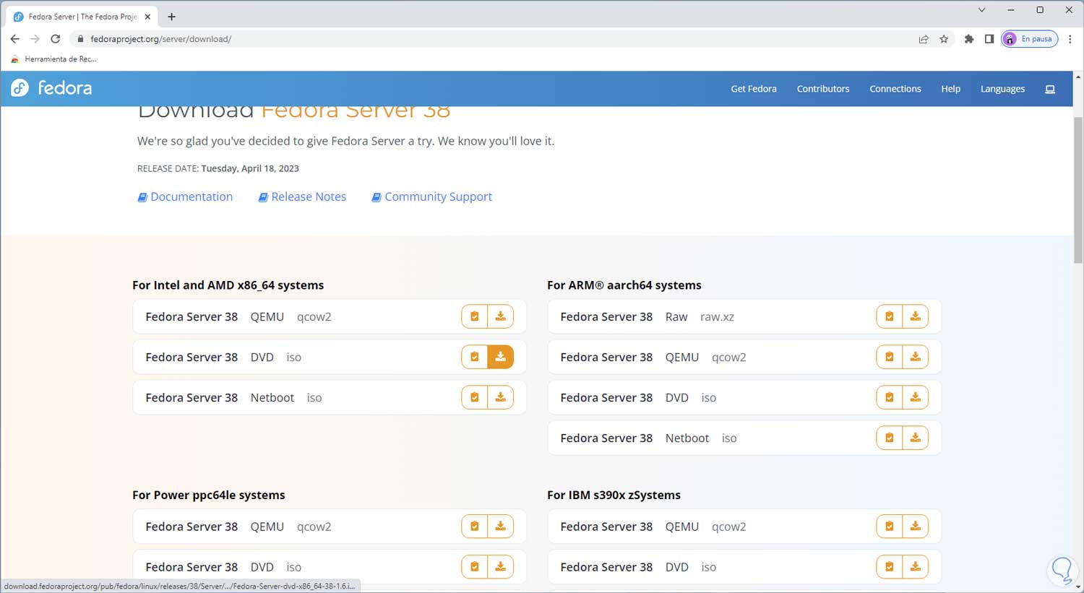Download the aarch64 DVD iso
1084x593 pixels.
coord(915,397)
